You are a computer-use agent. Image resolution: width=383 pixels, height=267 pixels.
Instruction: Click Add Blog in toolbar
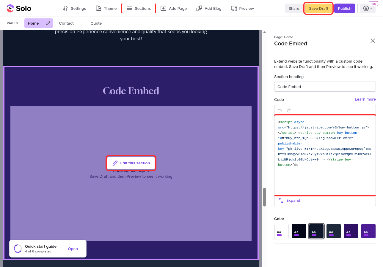point(209,8)
